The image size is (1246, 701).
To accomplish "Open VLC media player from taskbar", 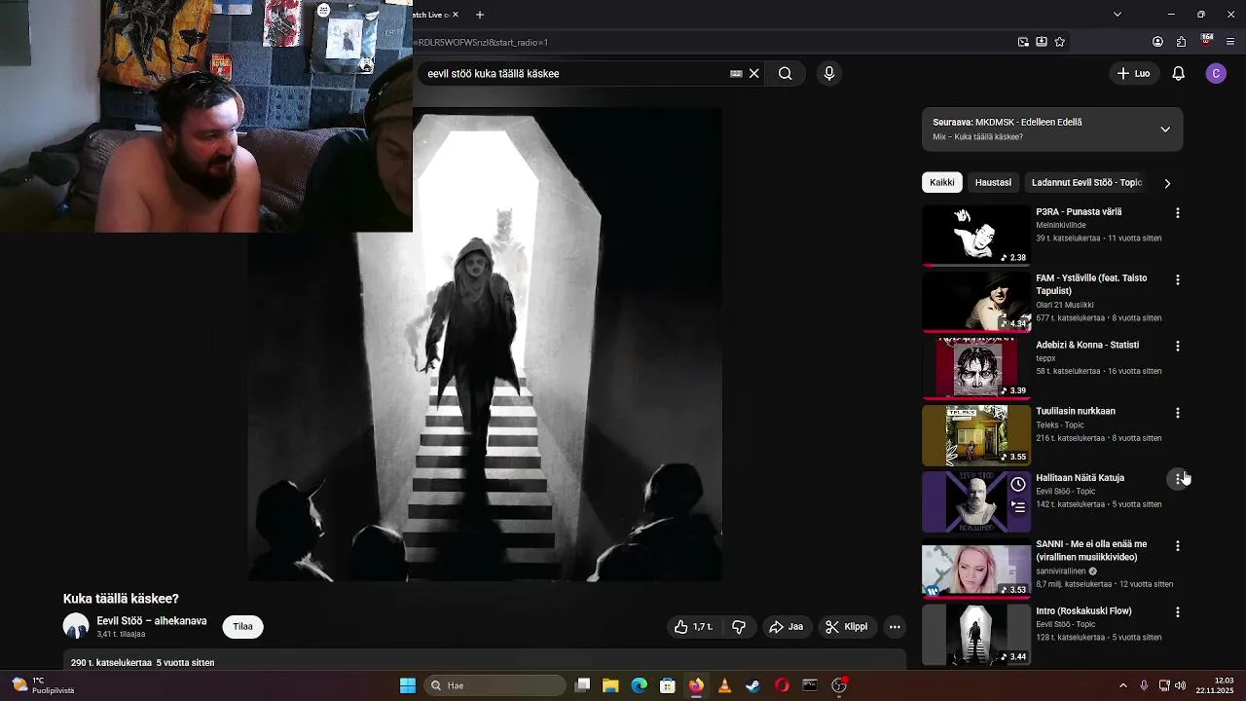I will [x=724, y=685].
